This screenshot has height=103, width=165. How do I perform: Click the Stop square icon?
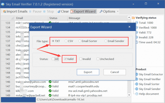point(44,11)
